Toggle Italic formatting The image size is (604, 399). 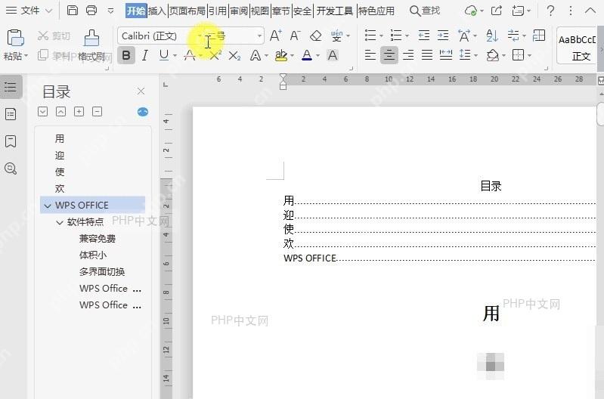pos(145,56)
